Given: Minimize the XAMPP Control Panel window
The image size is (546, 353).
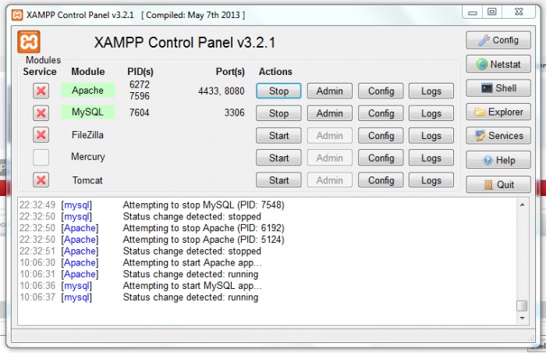Looking at the screenshot, I should [472, 12].
